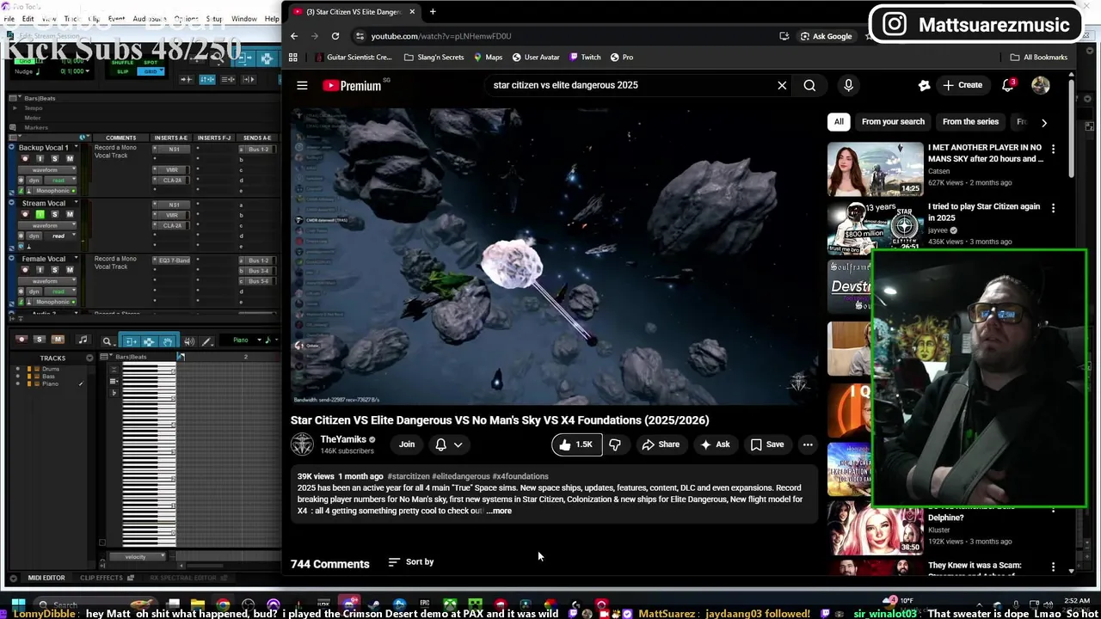Expand the video description with ...more
This screenshot has width=1101, height=619.
tap(499, 511)
